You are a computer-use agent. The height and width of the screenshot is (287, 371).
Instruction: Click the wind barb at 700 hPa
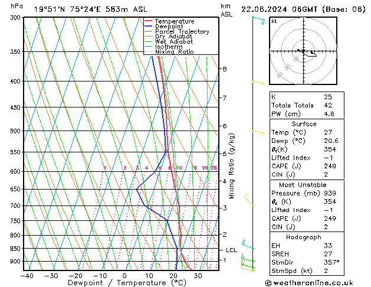pos(249,200)
